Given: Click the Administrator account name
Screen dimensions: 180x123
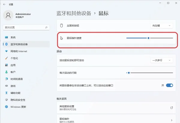Looking at the screenshot, I should (23, 14).
